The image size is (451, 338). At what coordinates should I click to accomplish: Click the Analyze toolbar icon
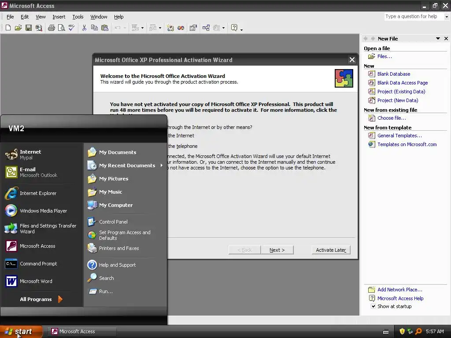click(x=153, y=28)
